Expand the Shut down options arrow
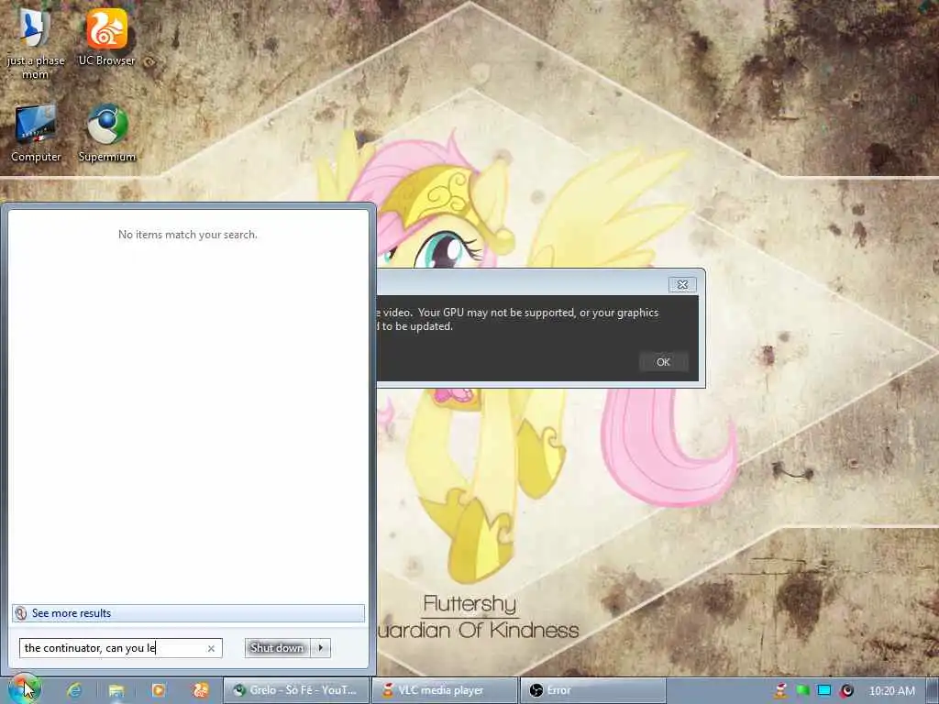 click(320, 648)
